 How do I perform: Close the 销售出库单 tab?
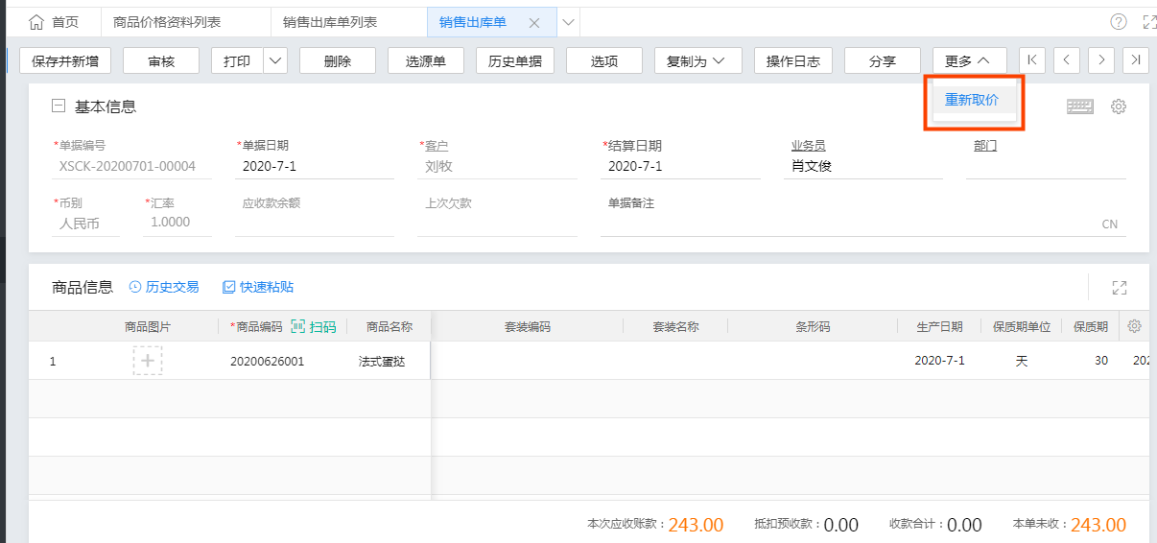pos(534,22)
